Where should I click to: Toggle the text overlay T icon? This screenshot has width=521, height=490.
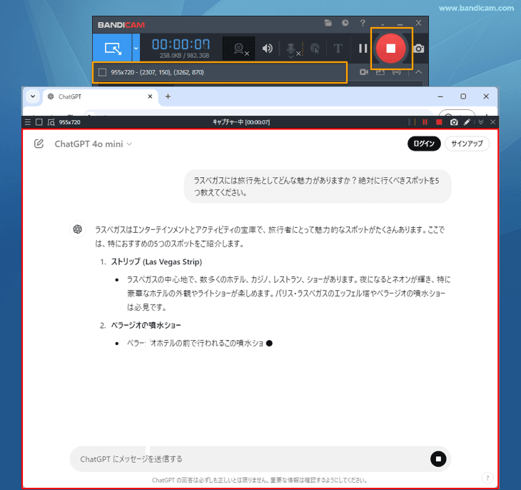338,49
